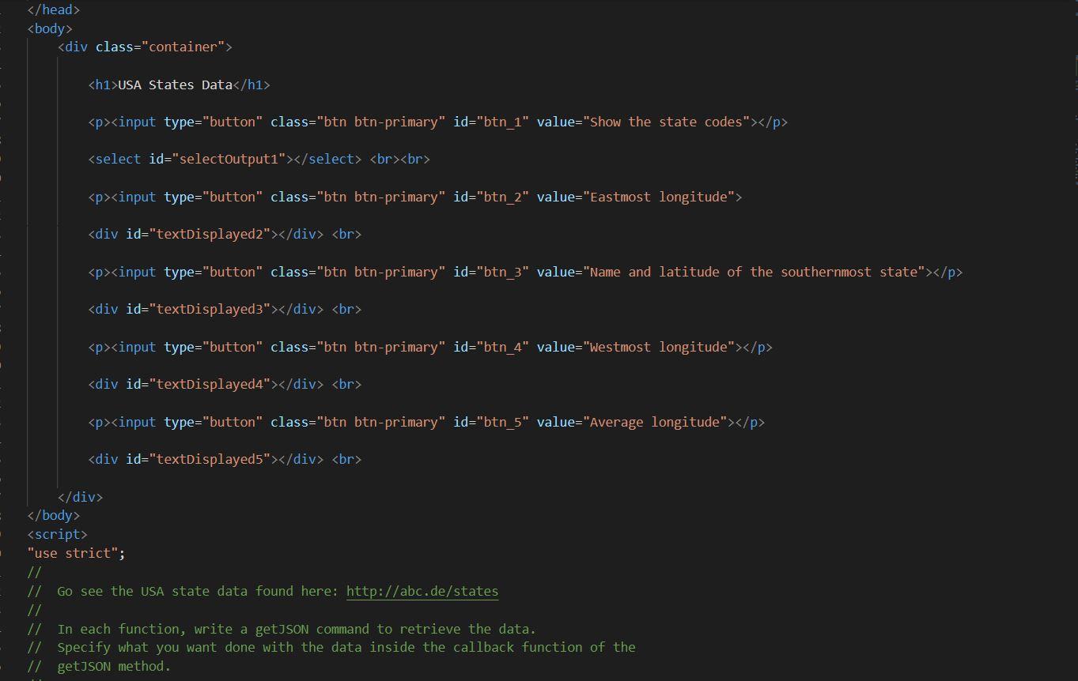Viewport: 1078px width, 681px height.
Task: Click the USA States Data heading text
Action: (x=176, y=85)
